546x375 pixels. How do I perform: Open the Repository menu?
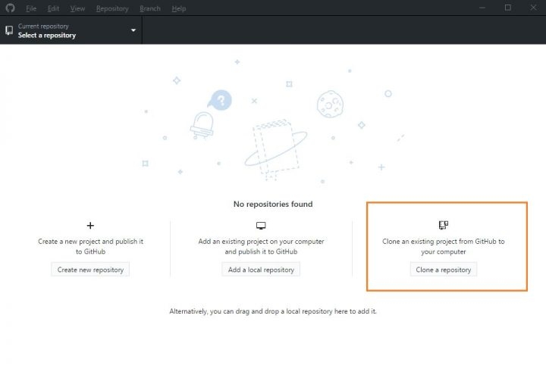click(x=112, y=8)
